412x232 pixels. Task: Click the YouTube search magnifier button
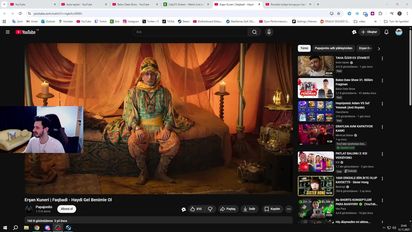pyautogui.click(x=255, y=32)
